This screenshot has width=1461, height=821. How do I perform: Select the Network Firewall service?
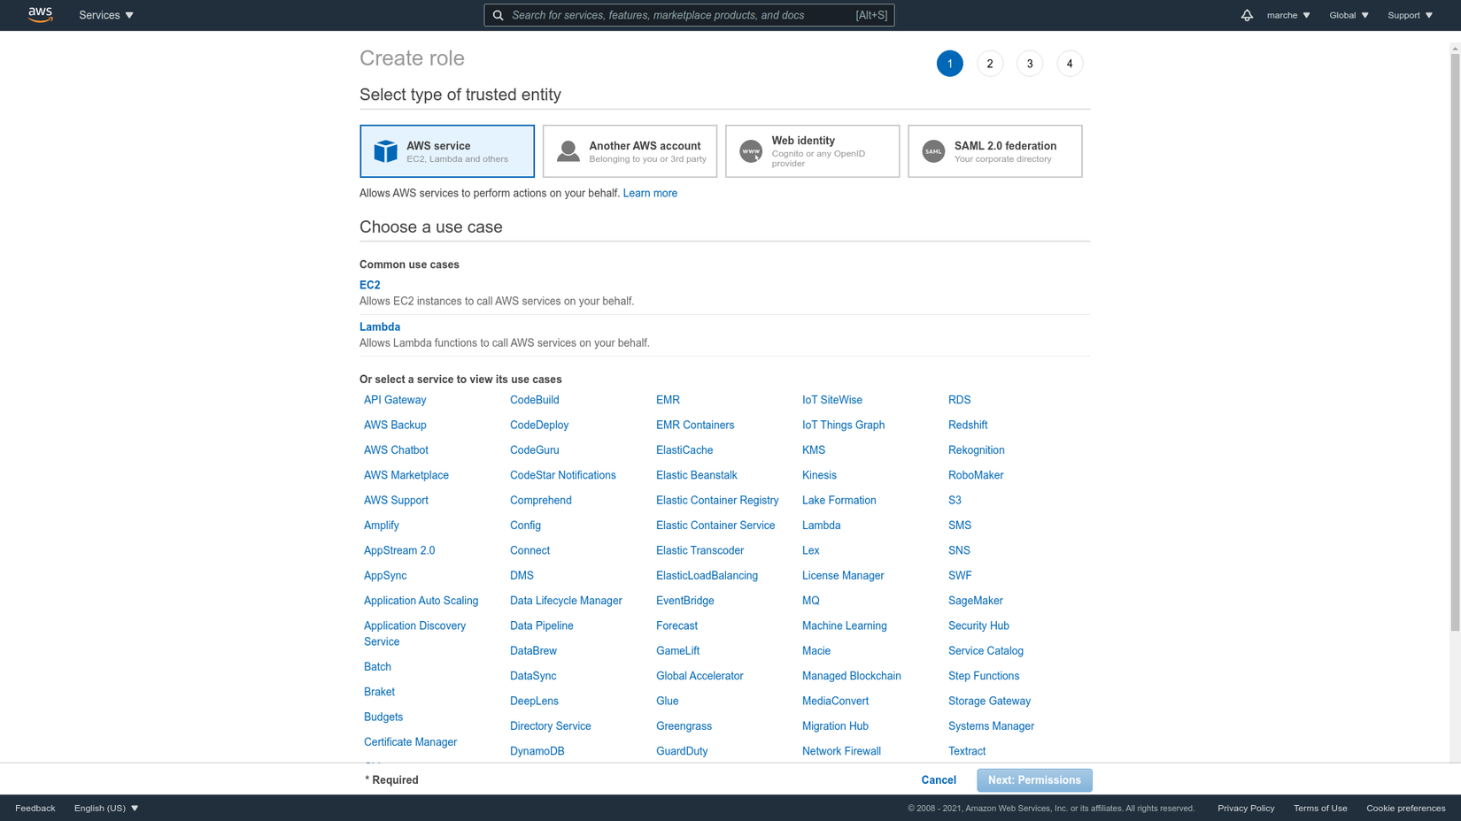pos(841,751)
